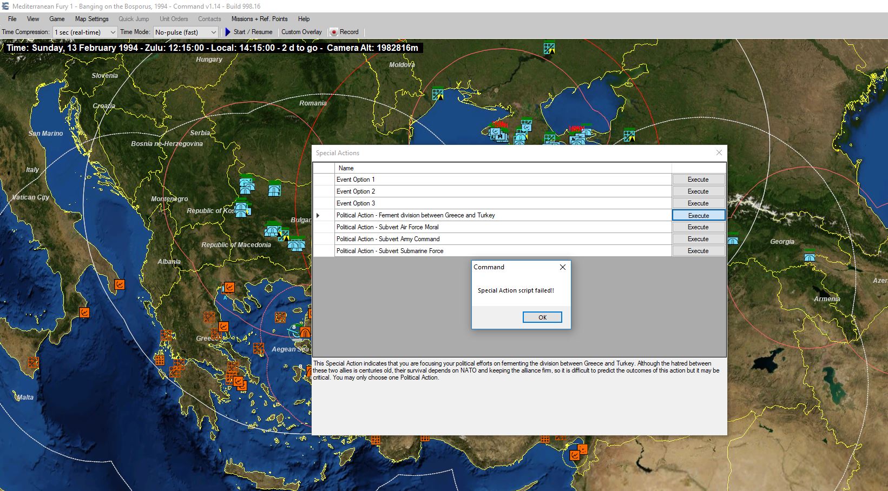This screenshot has width=888, height=491.
Task: Close the Special Actions window
Action: point(719,153)
